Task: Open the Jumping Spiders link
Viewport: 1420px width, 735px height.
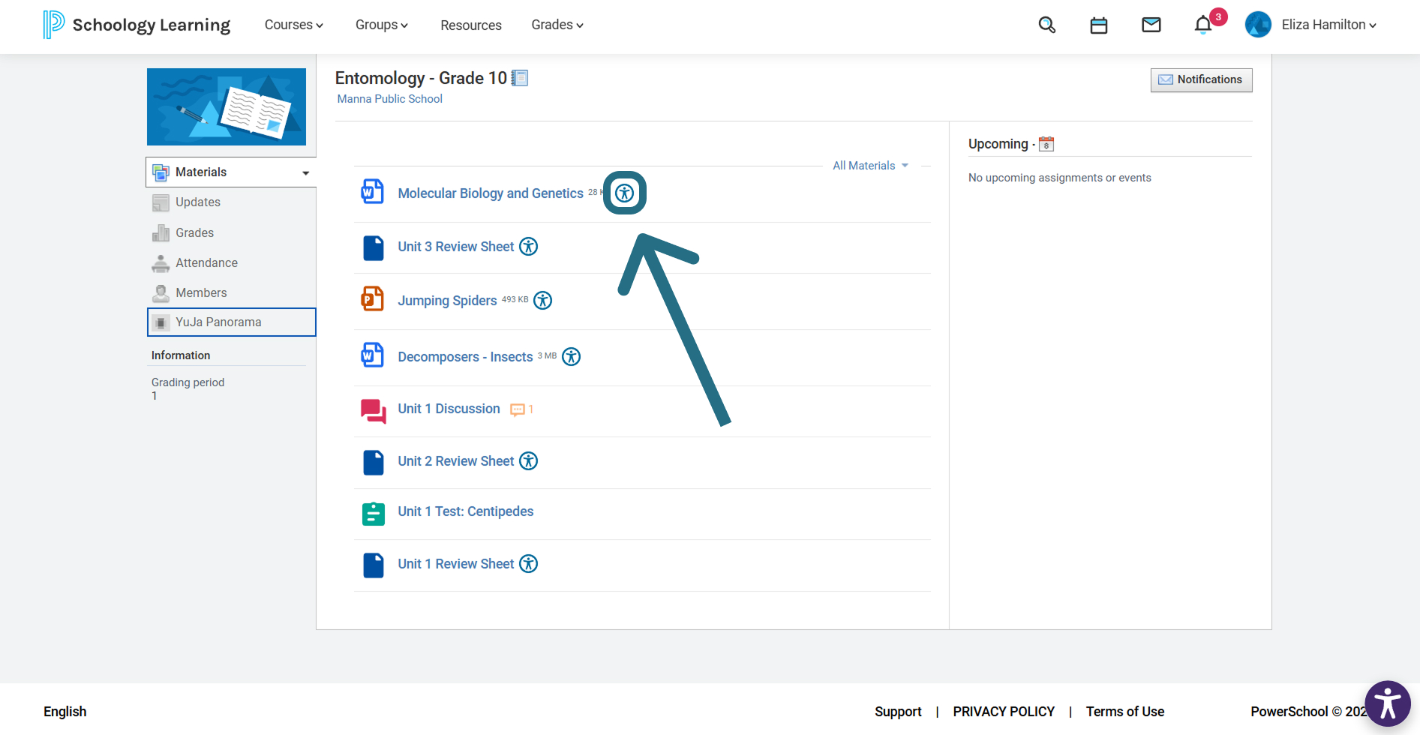Action: tap(447, 301)
